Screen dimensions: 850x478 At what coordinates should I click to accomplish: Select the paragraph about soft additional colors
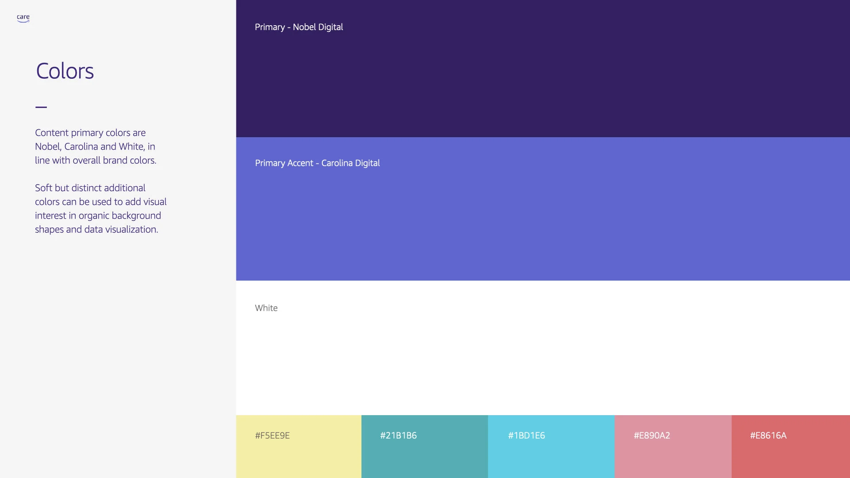click(100, 208)
